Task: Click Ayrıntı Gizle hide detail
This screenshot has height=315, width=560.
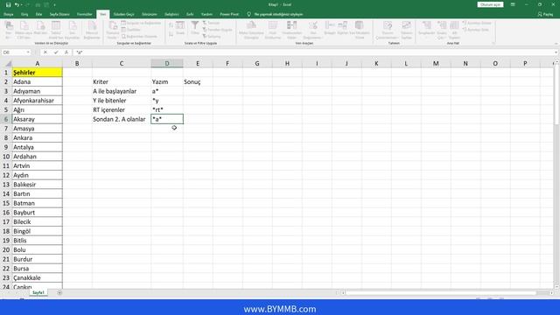Action: (475, 30)
